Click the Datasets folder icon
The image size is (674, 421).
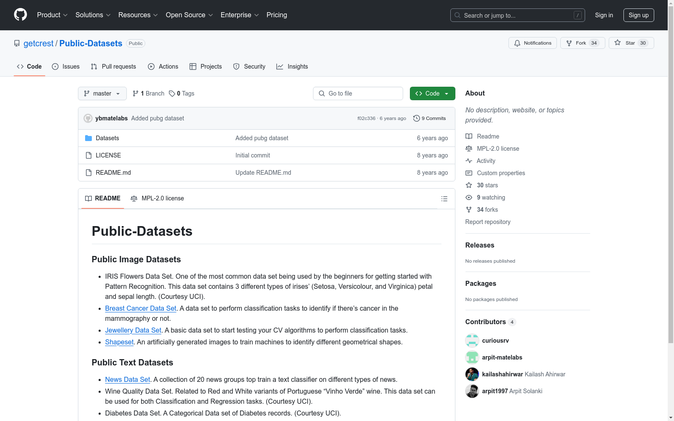click(88, 138)
